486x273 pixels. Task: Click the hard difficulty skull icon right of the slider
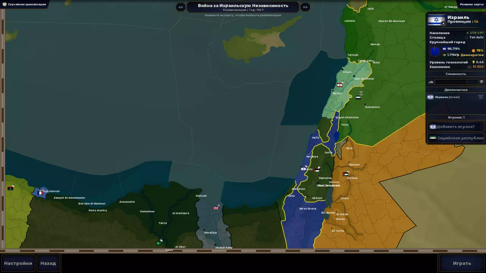481,82
